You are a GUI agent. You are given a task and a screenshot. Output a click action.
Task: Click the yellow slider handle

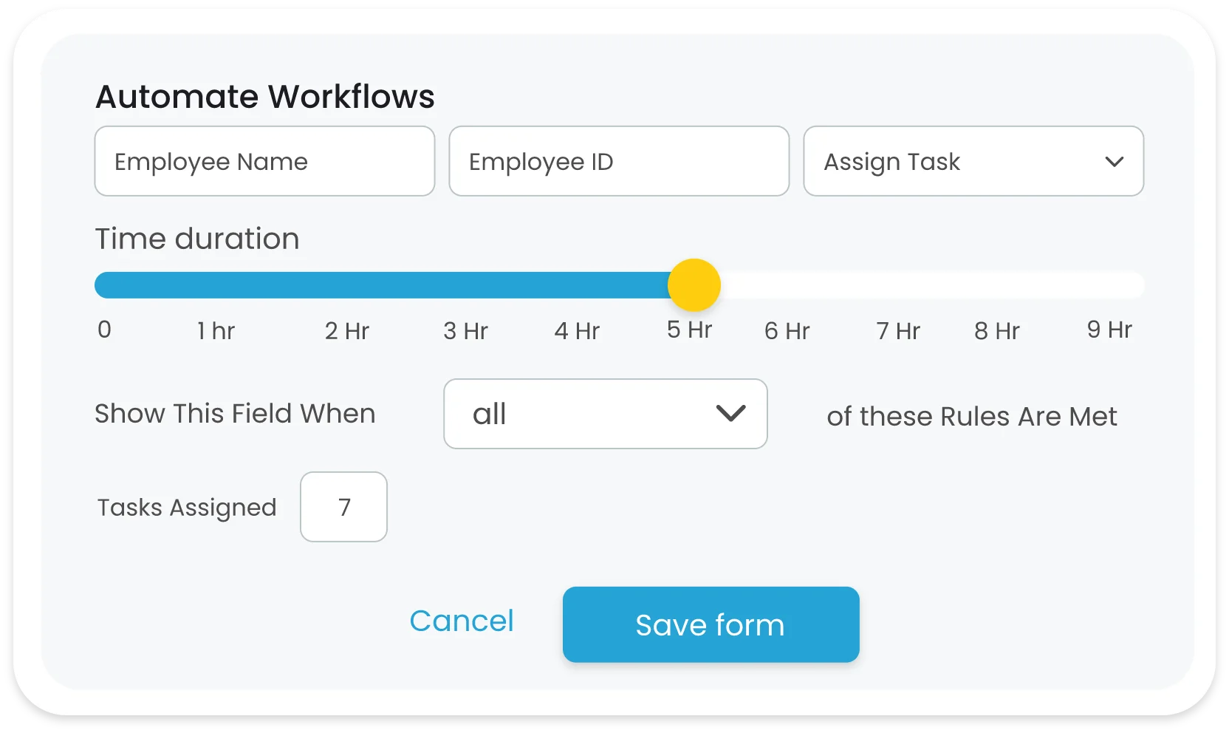point(694,284)
